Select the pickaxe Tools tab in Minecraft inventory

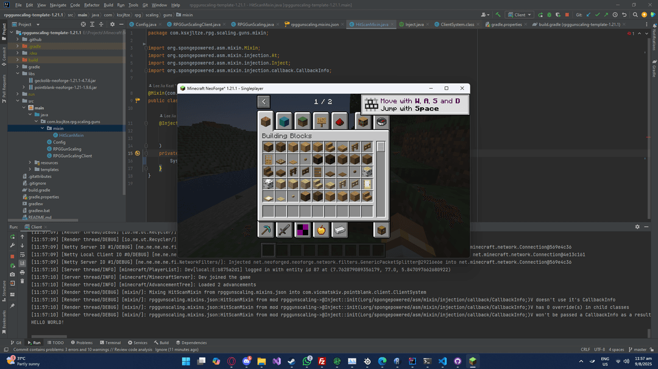tap(266, 230)
